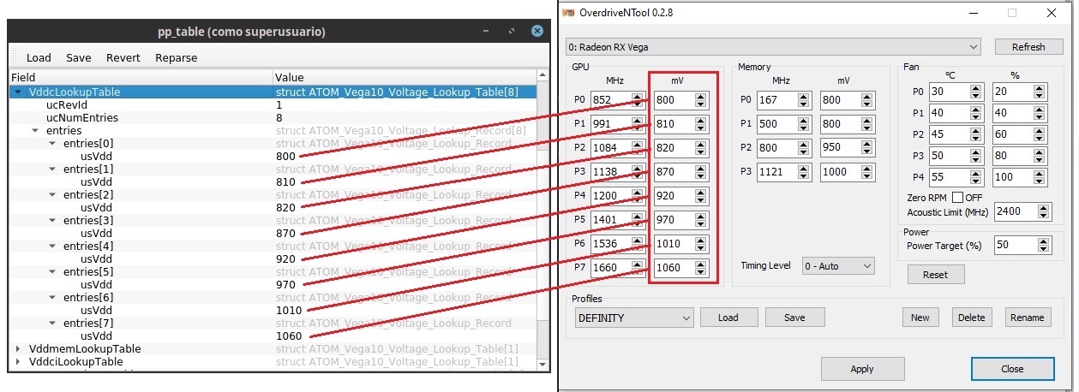Click the profile Save button
Screen dimensions: 1079x392
pyautogui.click(x=794, y=318)
